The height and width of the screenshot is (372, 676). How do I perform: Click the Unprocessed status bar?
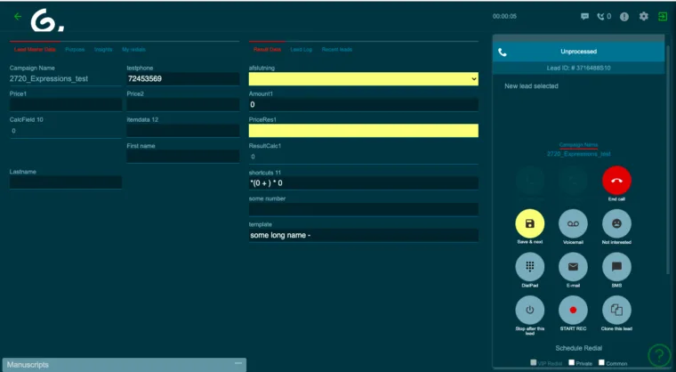click(x=578, y=52)
